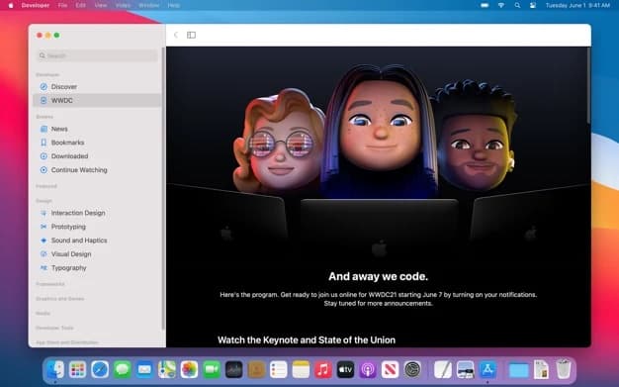Collapse the Design section header
This screenshot has height=387, width=619.
point(44,201)
